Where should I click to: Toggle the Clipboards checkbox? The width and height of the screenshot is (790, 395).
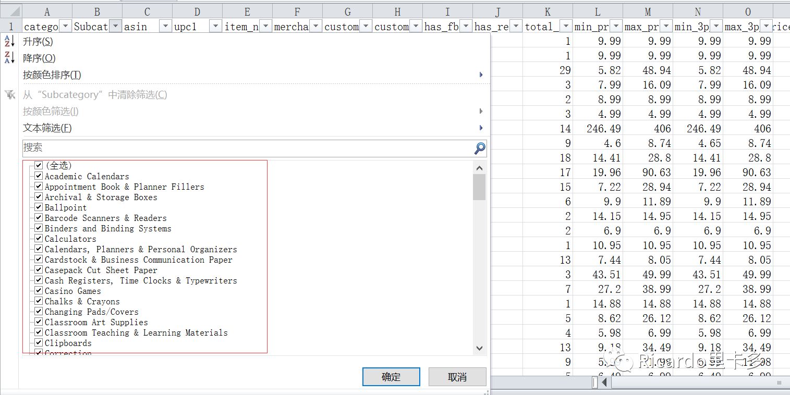(39, 343)
